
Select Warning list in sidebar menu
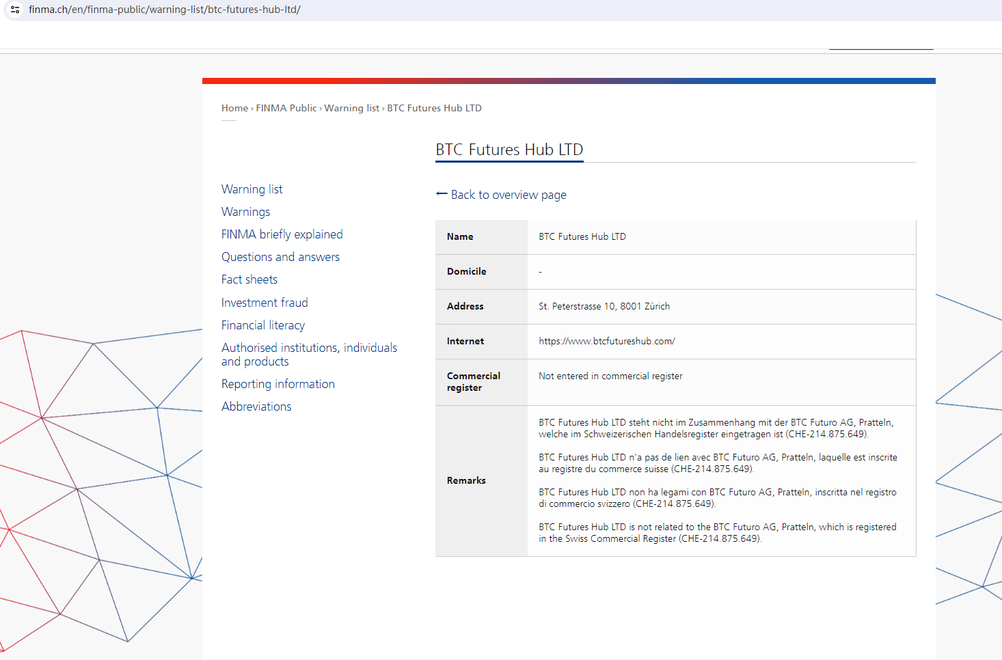click(252, 189)
